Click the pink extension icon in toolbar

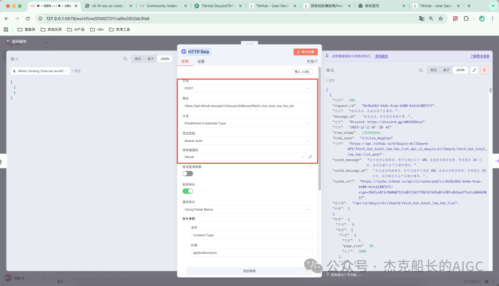[456, 19]
